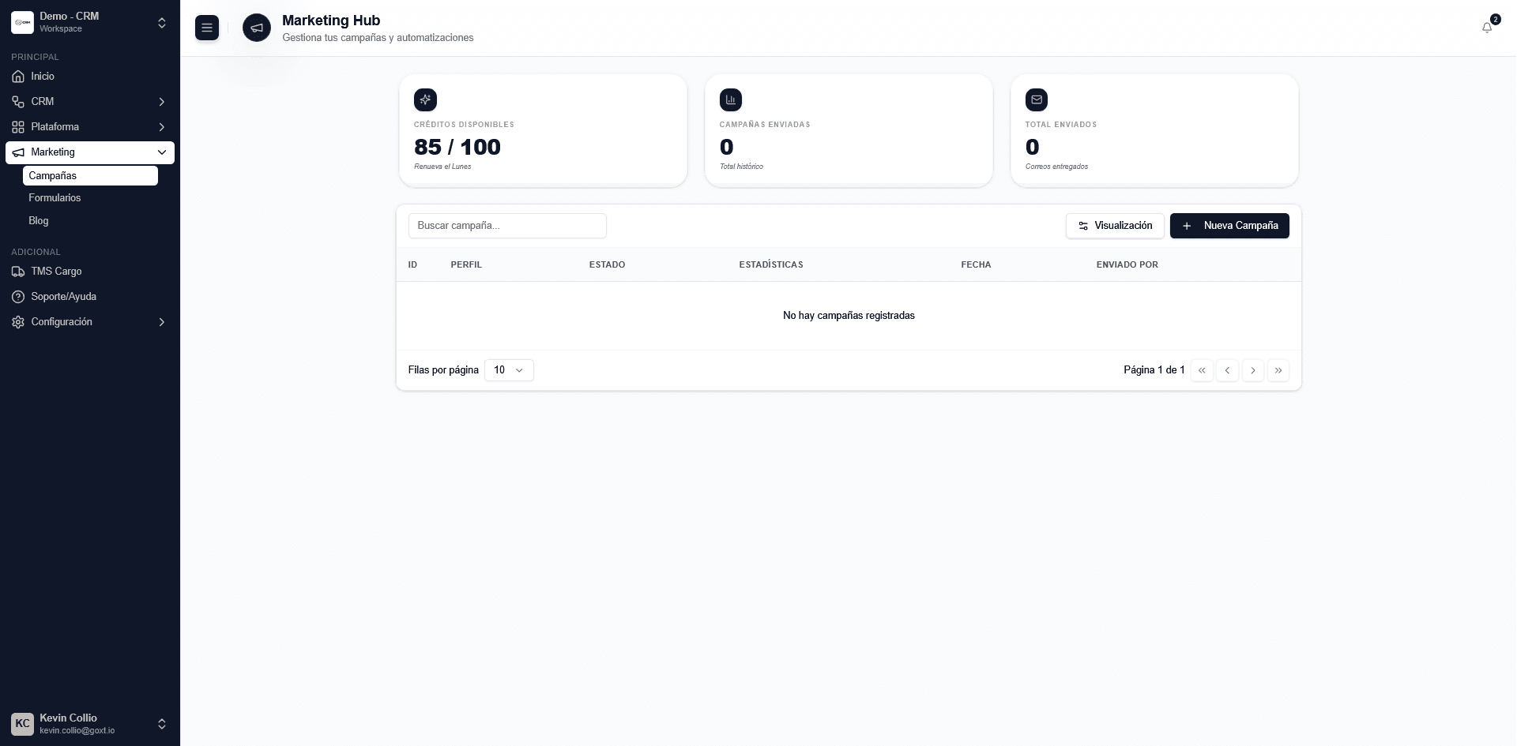Click the ENVIADO POR column header

(1127, 264)
